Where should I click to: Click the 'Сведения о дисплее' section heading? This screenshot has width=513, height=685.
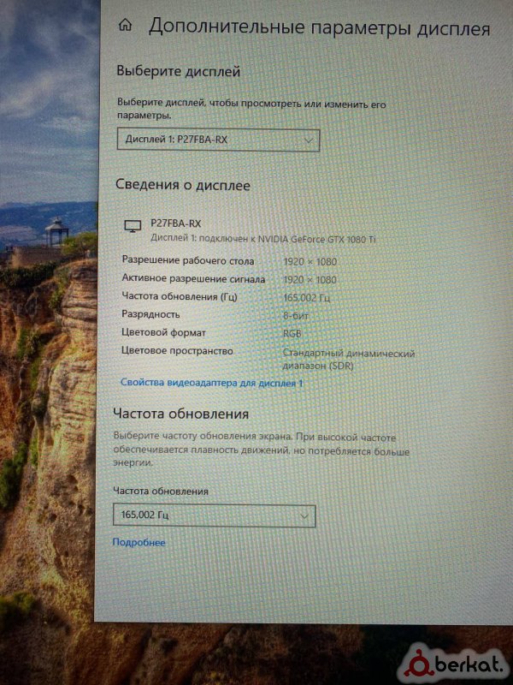click(183, 184)
